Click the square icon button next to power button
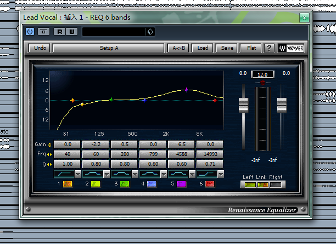This screenshot has width=336, height=244. (44, 32)
